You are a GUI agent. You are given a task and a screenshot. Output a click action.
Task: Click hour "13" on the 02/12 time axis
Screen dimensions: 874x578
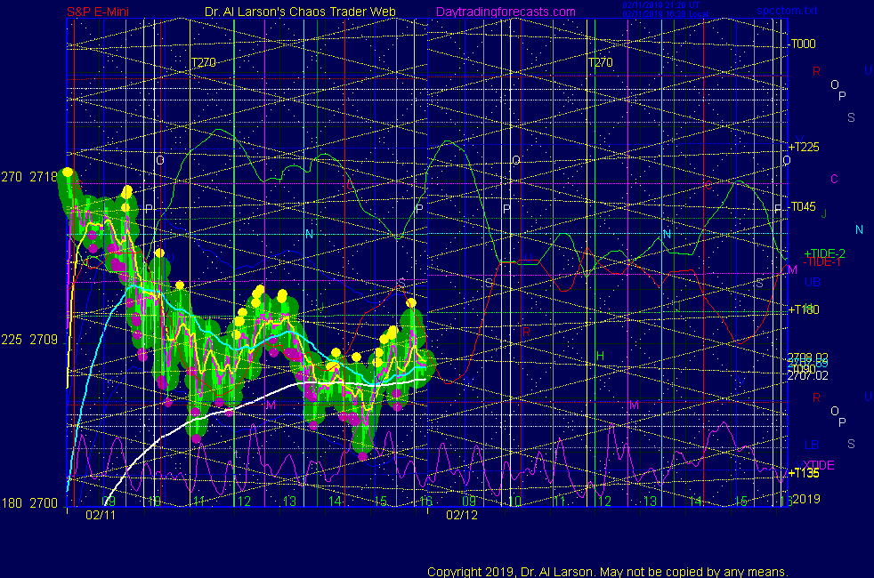coord(650,502)
